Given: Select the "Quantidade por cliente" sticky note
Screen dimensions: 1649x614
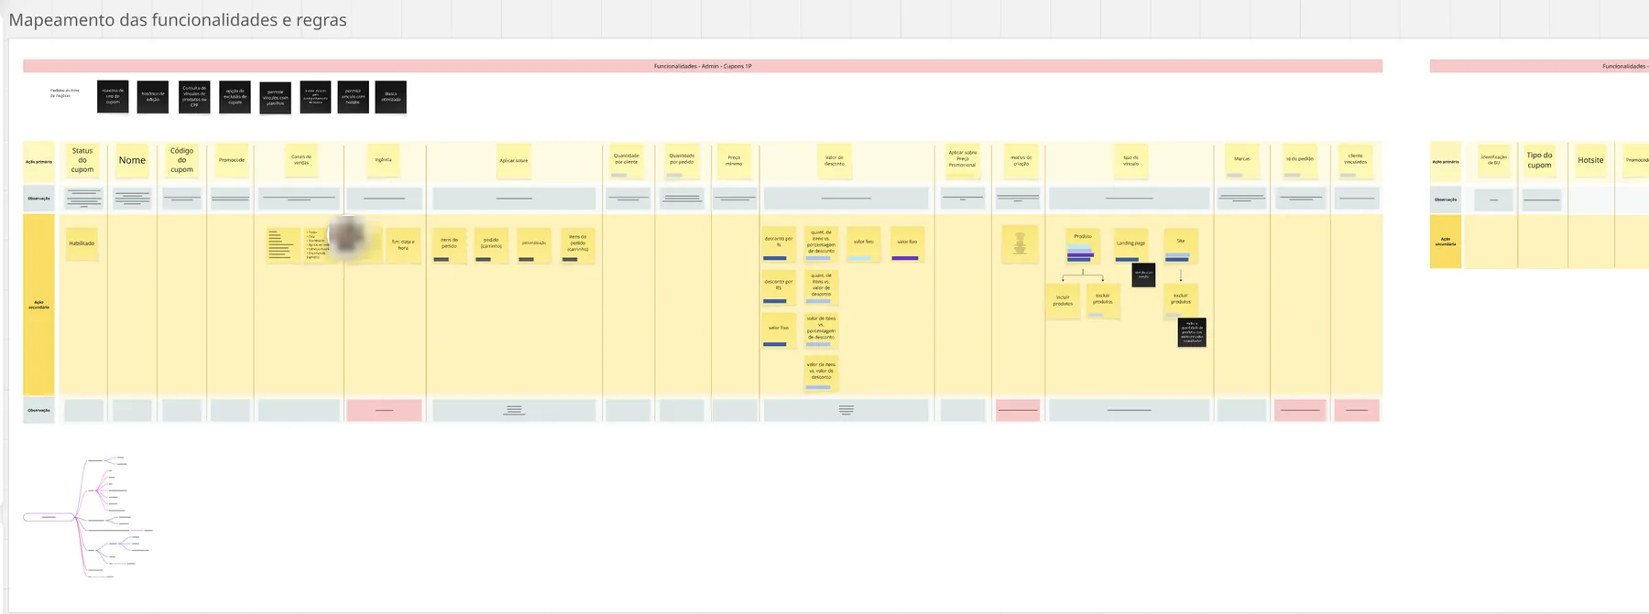Looking at the screenshot, I should point(627,160).
